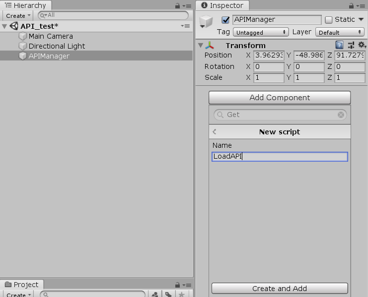Click the Add Component button
368x297 pixels.
click(x=280, y=98)
